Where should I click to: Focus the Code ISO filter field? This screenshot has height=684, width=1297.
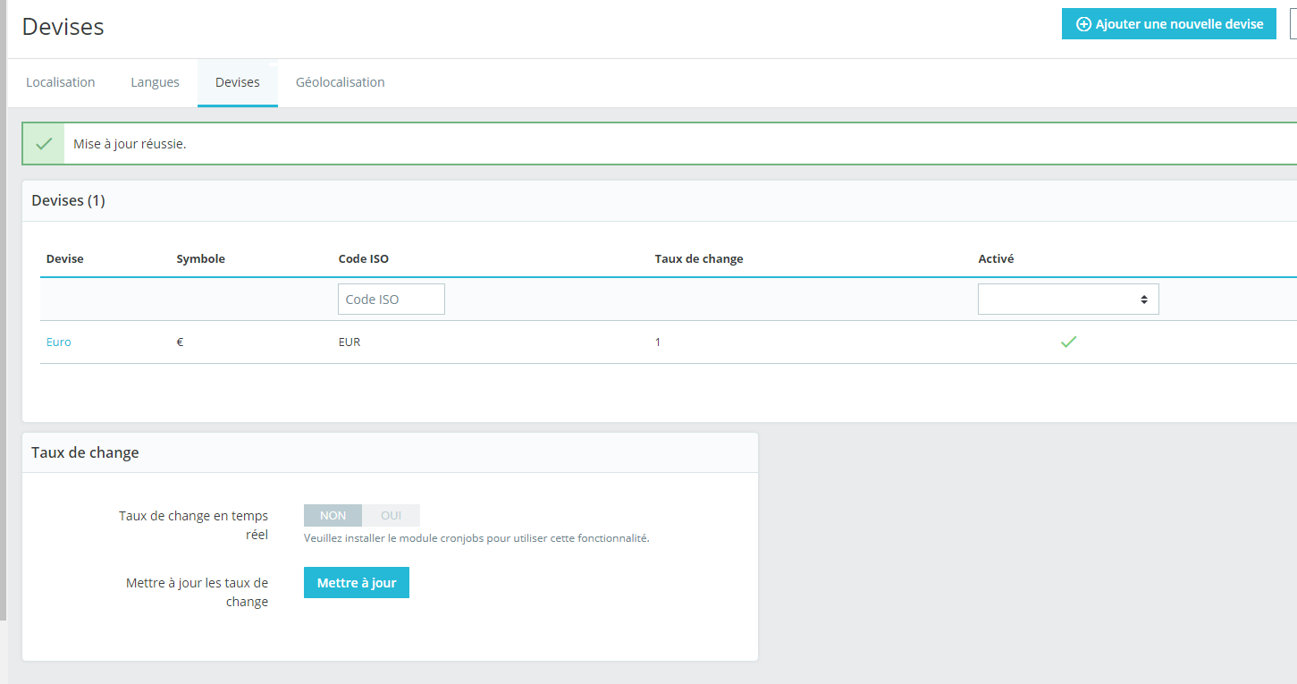392,300
